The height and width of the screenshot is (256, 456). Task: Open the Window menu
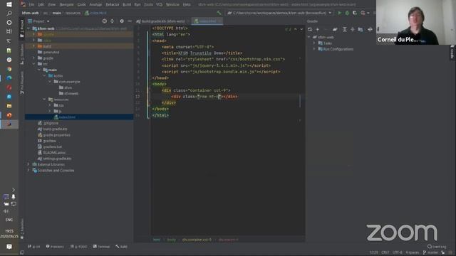(172, 4)
